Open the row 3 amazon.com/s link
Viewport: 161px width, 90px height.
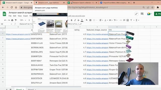(x=18, y=39)
